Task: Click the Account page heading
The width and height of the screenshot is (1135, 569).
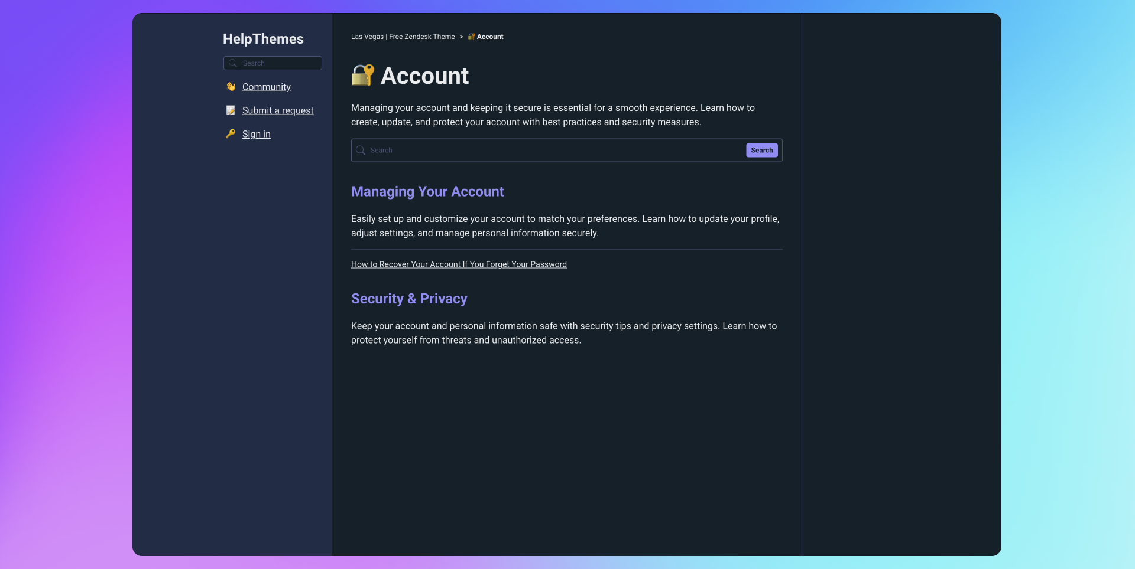Action: (x=424, y=76)
